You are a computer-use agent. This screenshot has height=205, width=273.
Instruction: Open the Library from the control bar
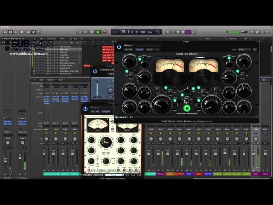5,32
